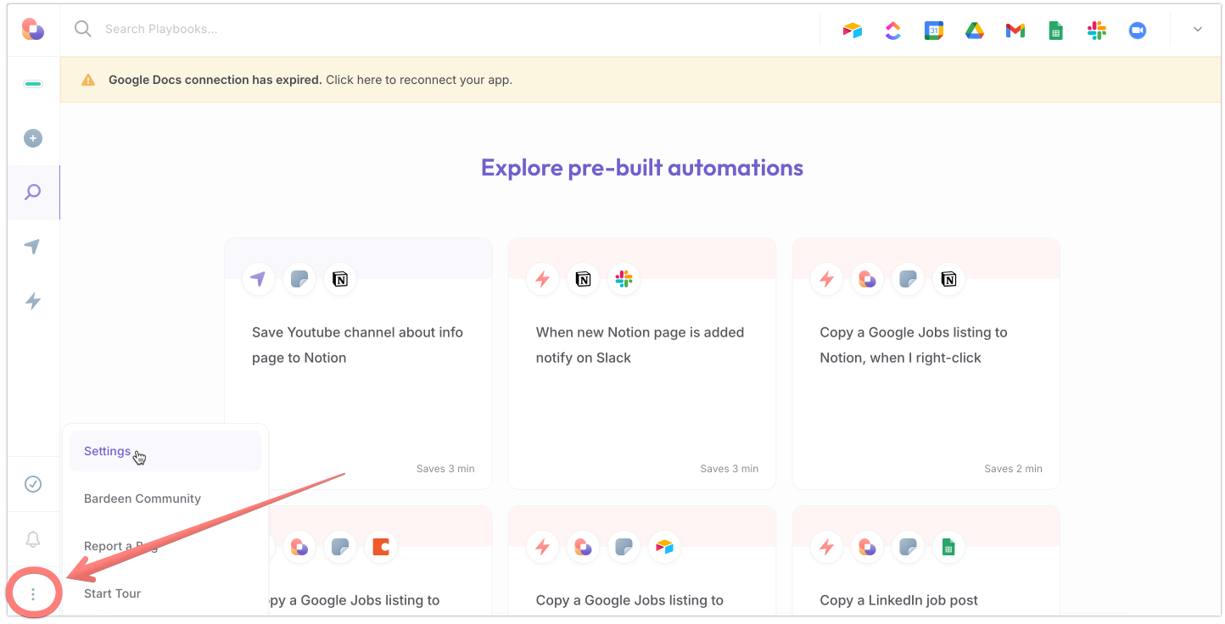1225x624 pixels.
Task: Click the magnifier icon beside Search Playbooks
Action: click(x=82, y=29)
